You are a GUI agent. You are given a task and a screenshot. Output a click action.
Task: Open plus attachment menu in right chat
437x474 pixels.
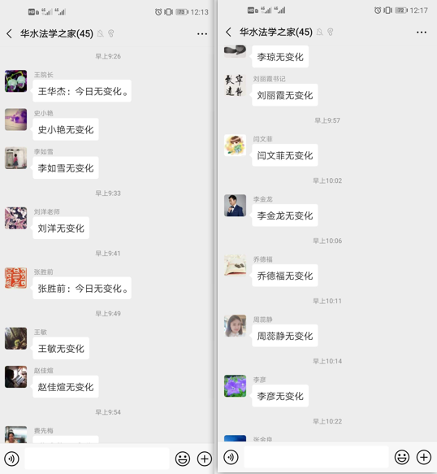tap(424, 457)
